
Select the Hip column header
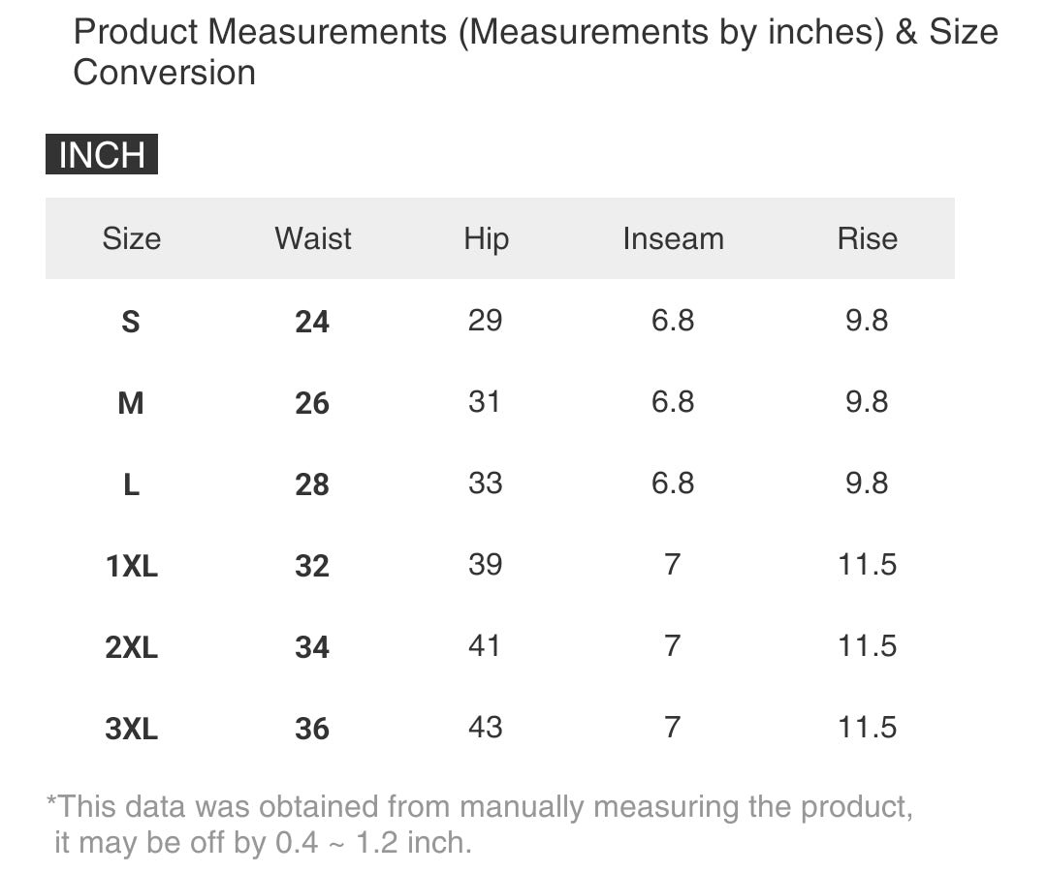click(486, 238)
